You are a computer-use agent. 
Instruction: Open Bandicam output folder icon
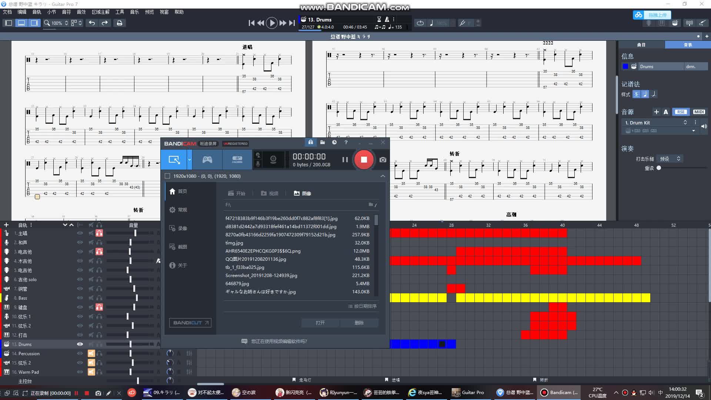[x=322, y=143]
